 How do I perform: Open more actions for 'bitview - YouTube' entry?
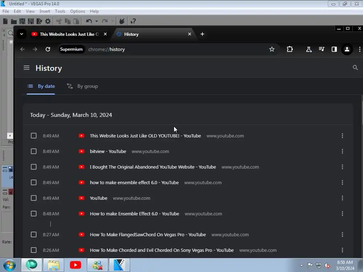point(342,151)
